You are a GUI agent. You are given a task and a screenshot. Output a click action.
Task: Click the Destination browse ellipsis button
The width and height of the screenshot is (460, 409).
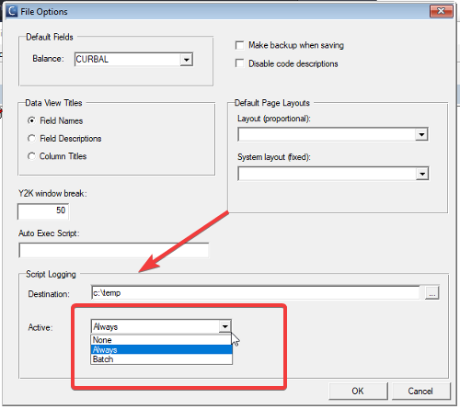click(x=431, y=293)
